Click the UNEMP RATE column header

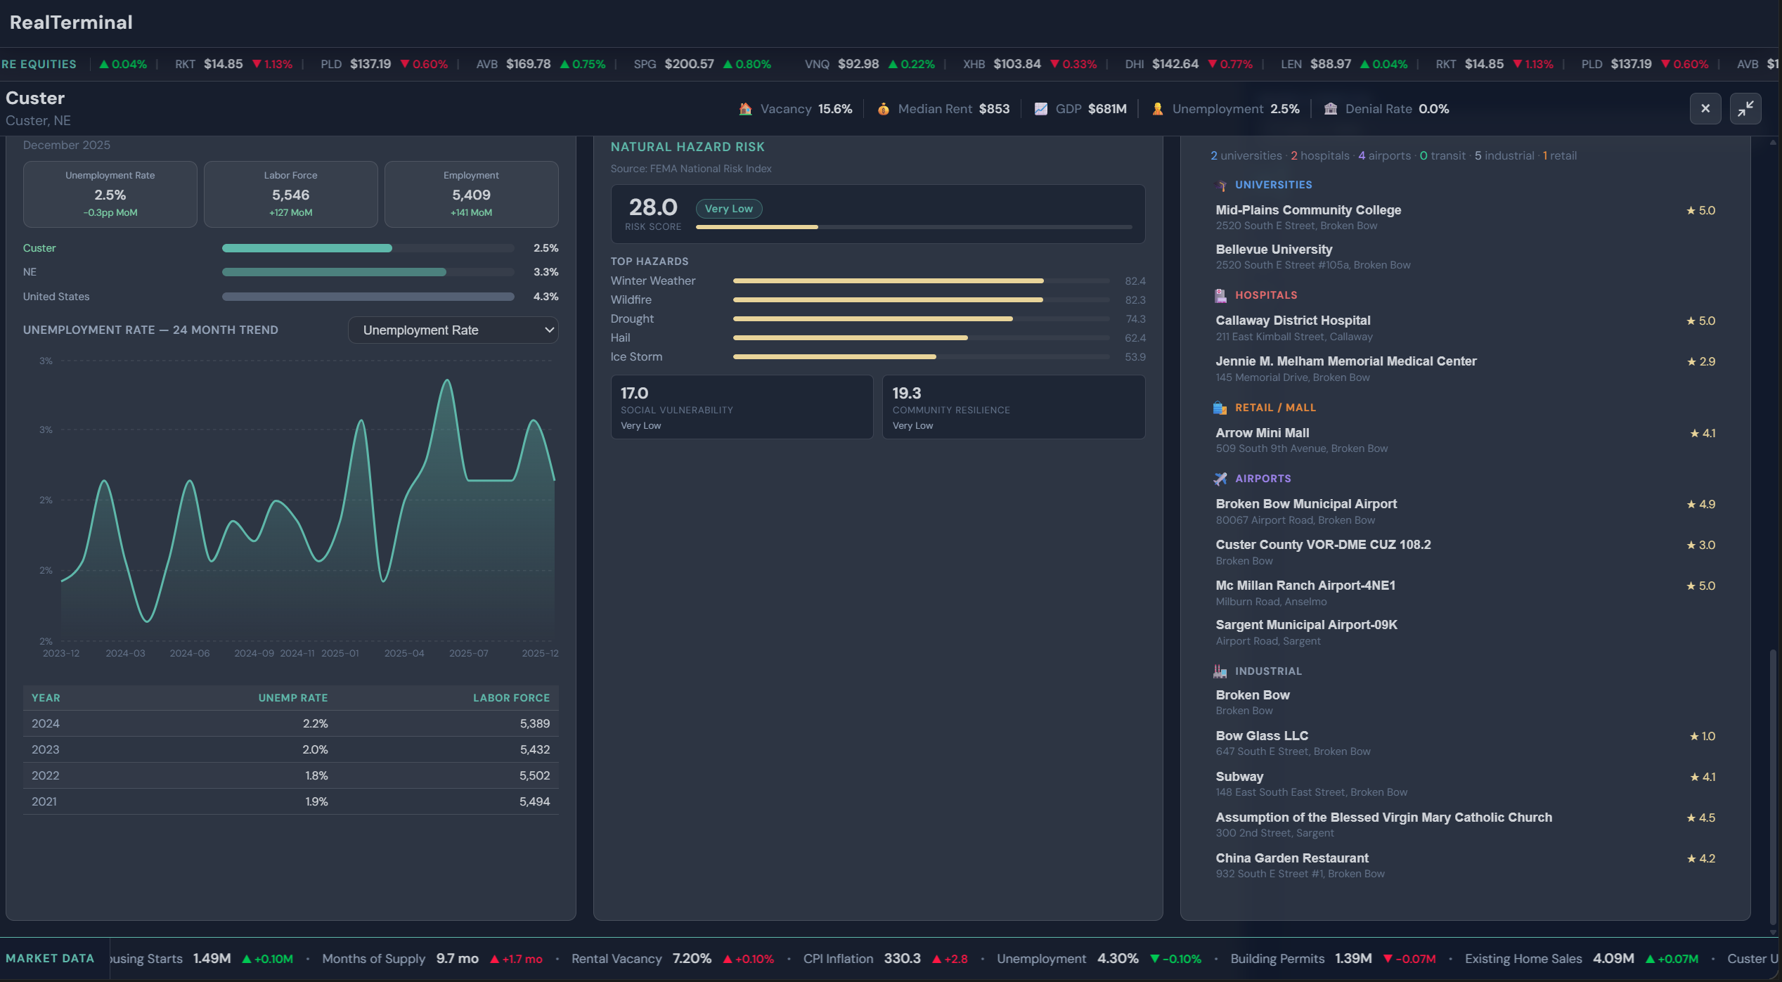292,698
